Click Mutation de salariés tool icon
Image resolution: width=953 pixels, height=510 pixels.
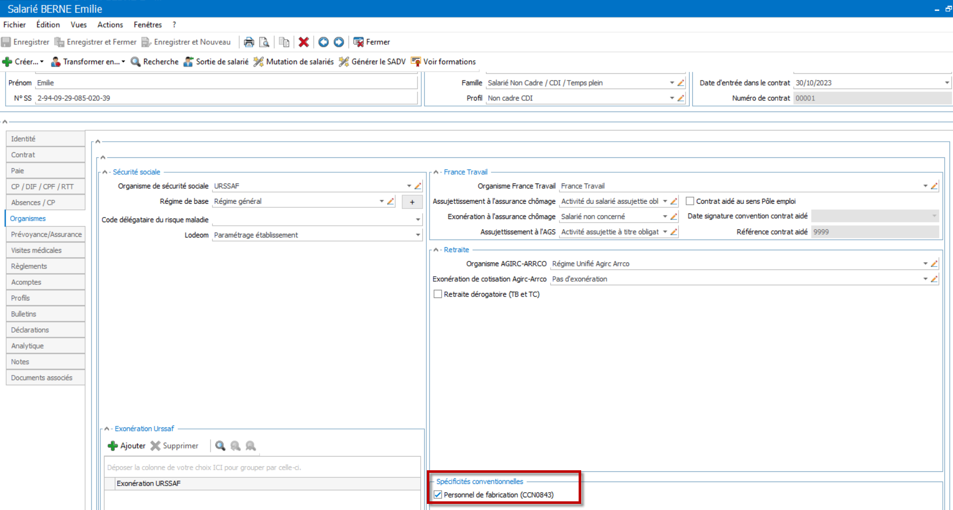click(259, 62)
